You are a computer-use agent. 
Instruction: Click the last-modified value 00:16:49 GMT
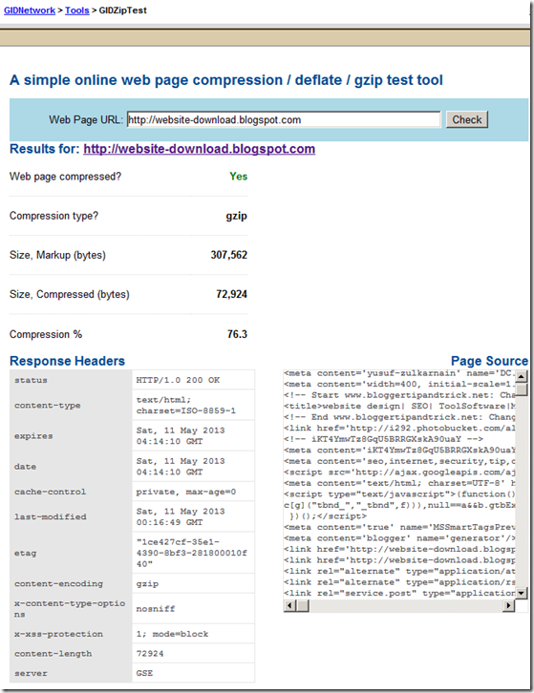(x=193, y=516)
